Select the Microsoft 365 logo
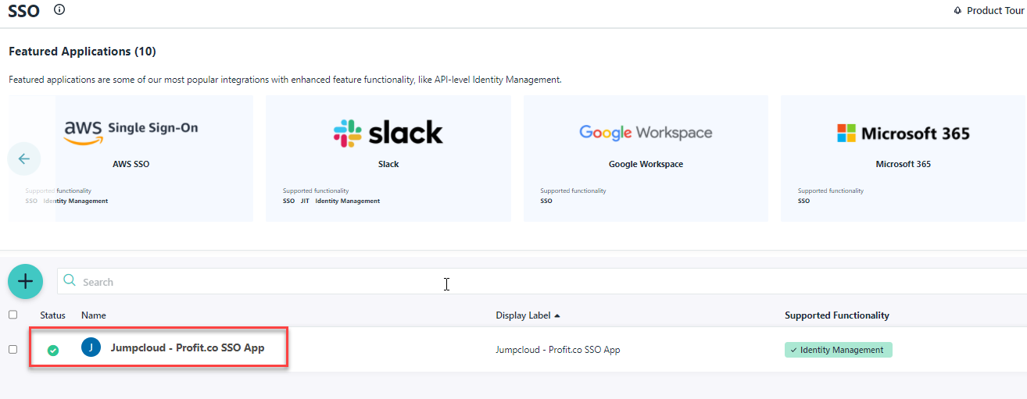 click(x=903, y=133)
